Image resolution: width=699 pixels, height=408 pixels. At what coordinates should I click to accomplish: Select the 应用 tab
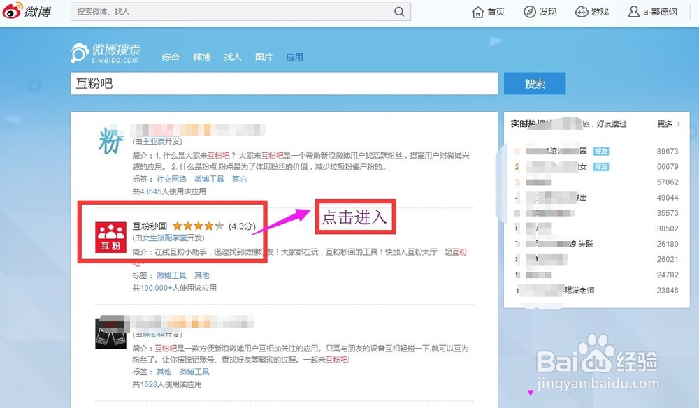click(x=295, y=57)
